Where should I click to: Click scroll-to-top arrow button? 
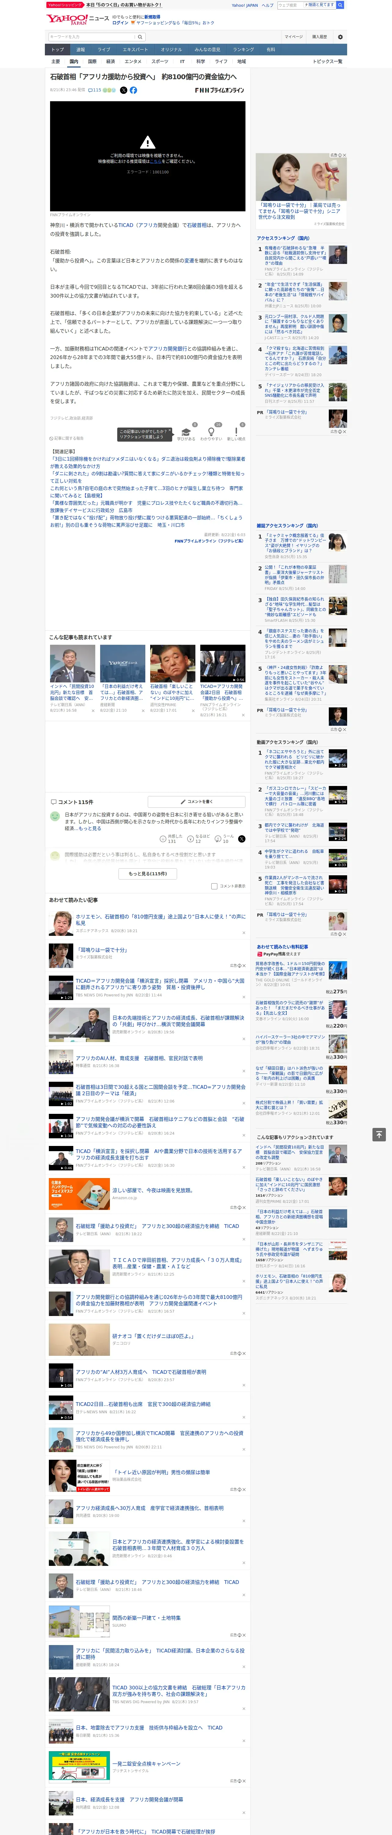click(x=379, y=1134)
